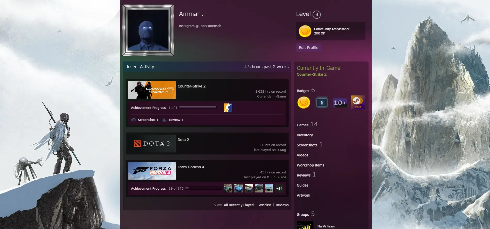Image resolution: width=490 pixels, height=229 pixels.
Task: Click the 1,639 hrs on record text
Action: [271, 92]
